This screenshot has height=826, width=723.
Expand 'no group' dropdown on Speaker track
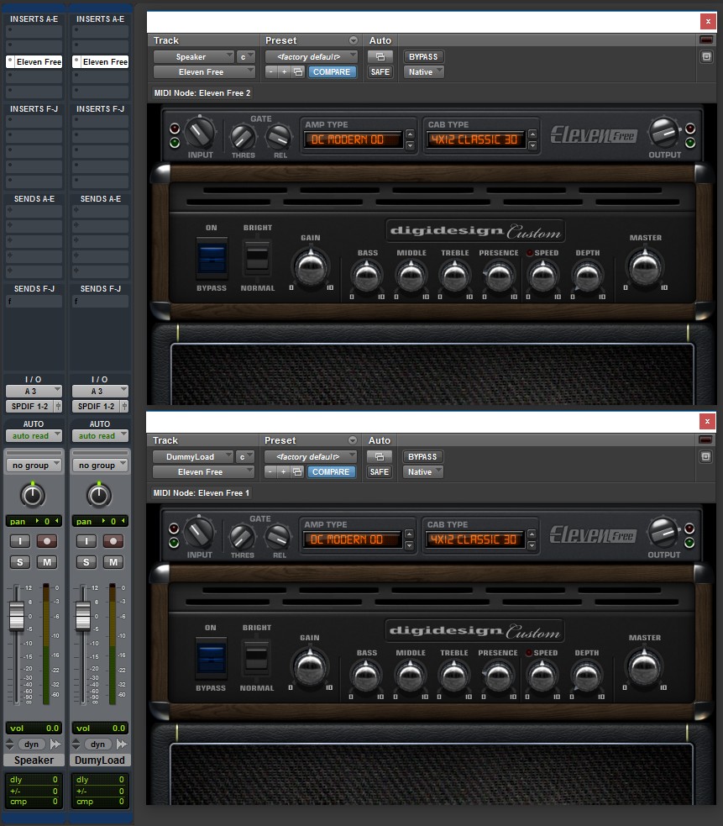click(34, 466)
